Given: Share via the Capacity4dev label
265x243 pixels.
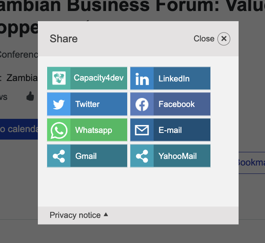Looking at the screenshot, I should tap(99, 78).
